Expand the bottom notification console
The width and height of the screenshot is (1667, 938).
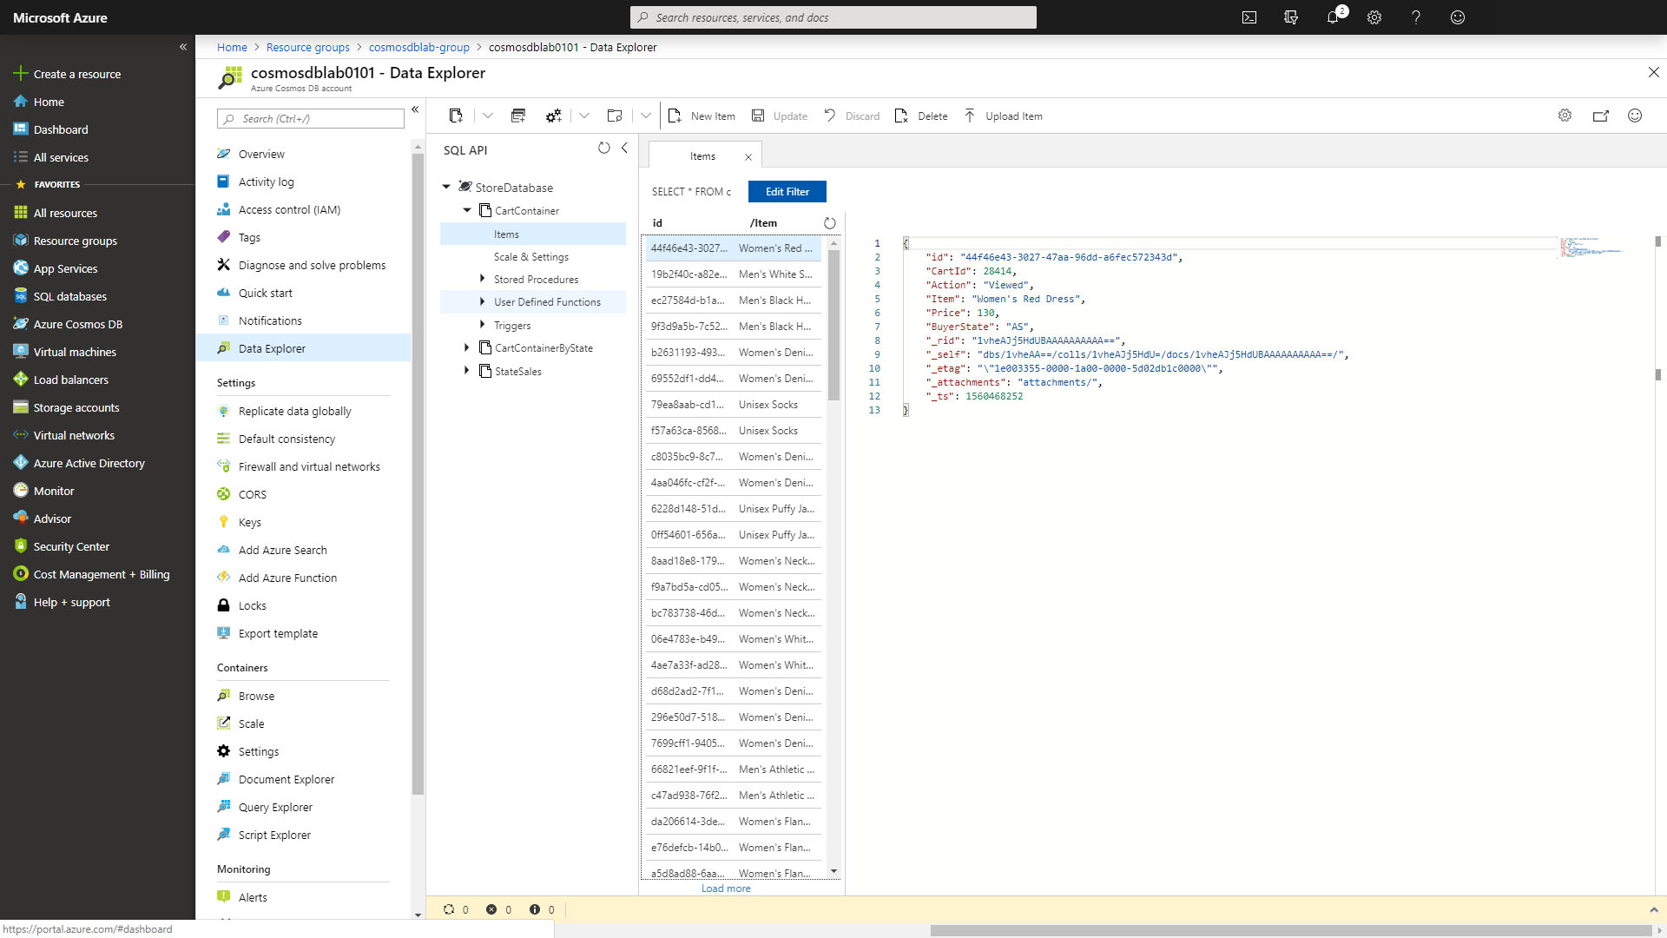click(1653, 909)
